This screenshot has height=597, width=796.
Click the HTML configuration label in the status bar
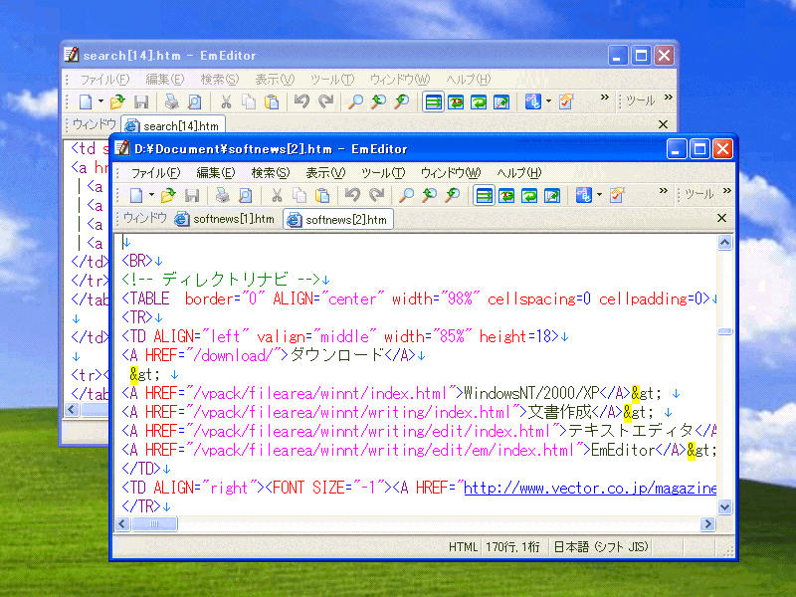463,547
